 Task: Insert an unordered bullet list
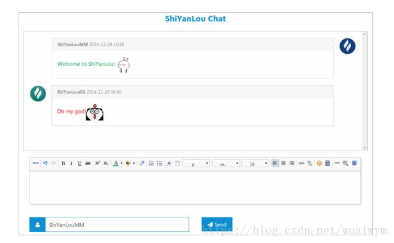pyautogui.click(x=159, y=163)
